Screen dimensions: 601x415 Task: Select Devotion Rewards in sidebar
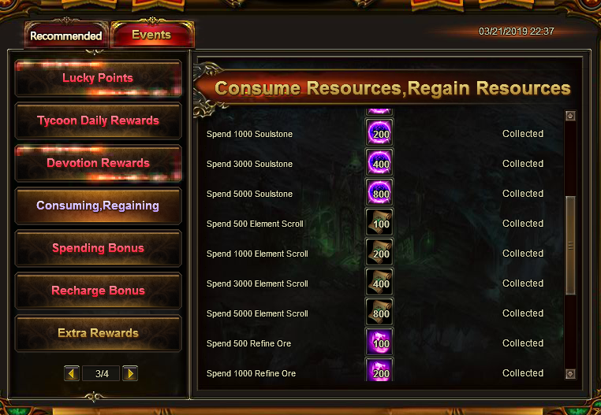click(x=98, y=163)
